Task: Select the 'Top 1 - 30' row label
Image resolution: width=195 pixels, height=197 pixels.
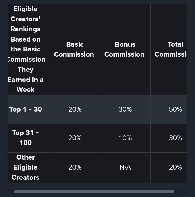Action: pos(26,109)
